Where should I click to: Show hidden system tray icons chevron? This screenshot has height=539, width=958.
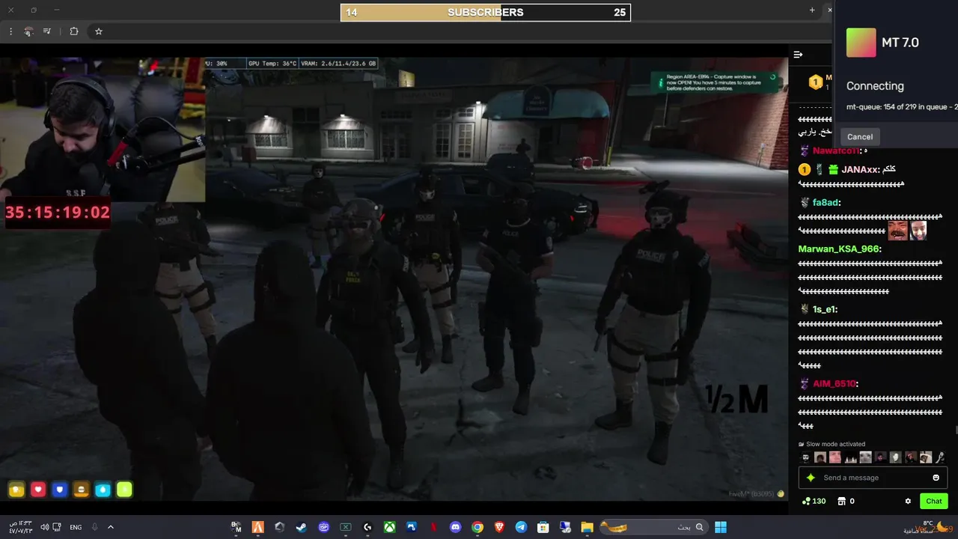pyautogui.click(x=111, y=527)
